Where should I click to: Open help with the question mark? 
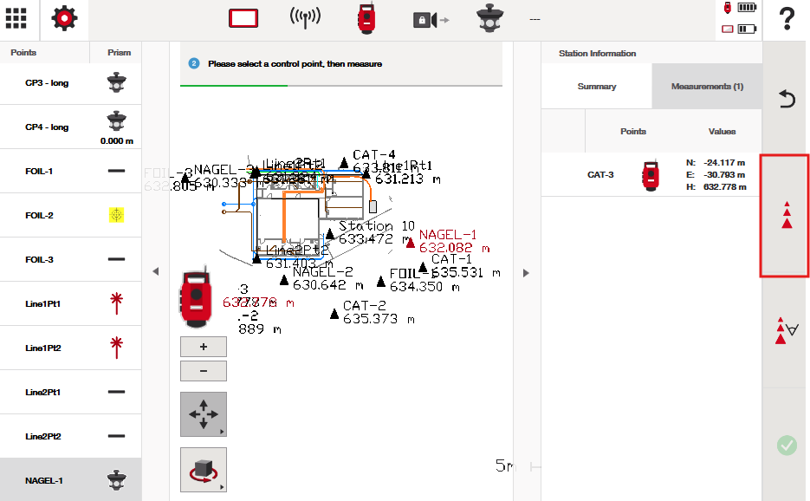tap(787, 19)
